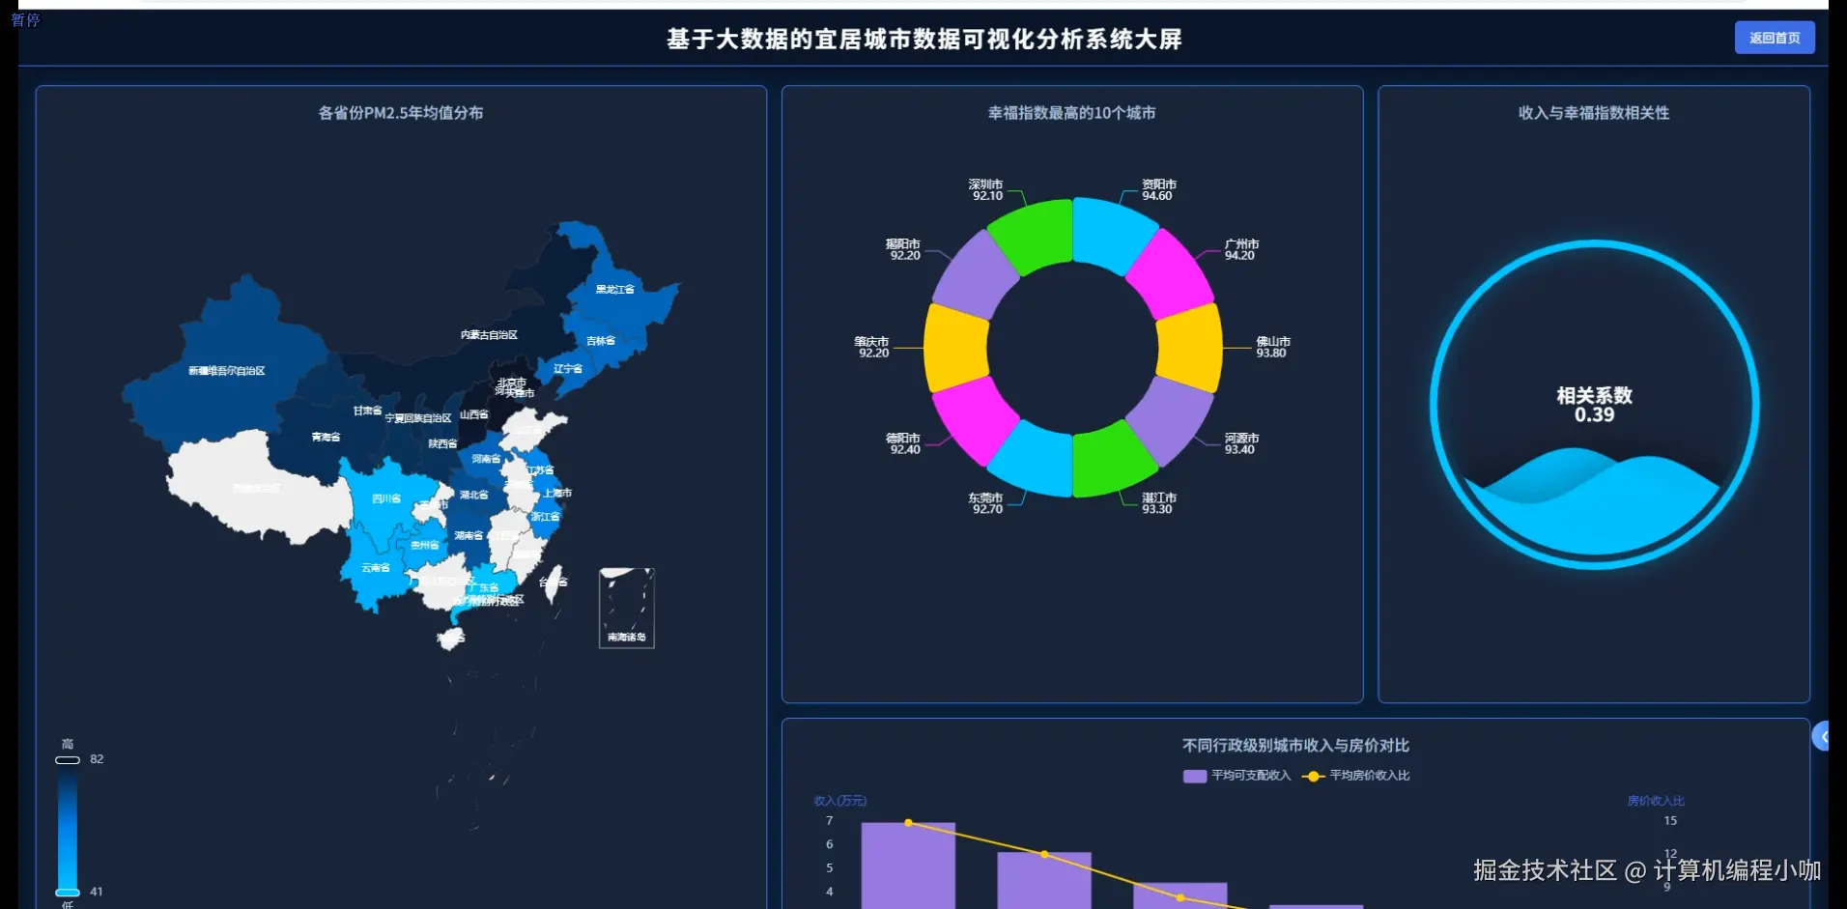
Task: Select 浙江省 region on map
Action: tap(546, 518)
